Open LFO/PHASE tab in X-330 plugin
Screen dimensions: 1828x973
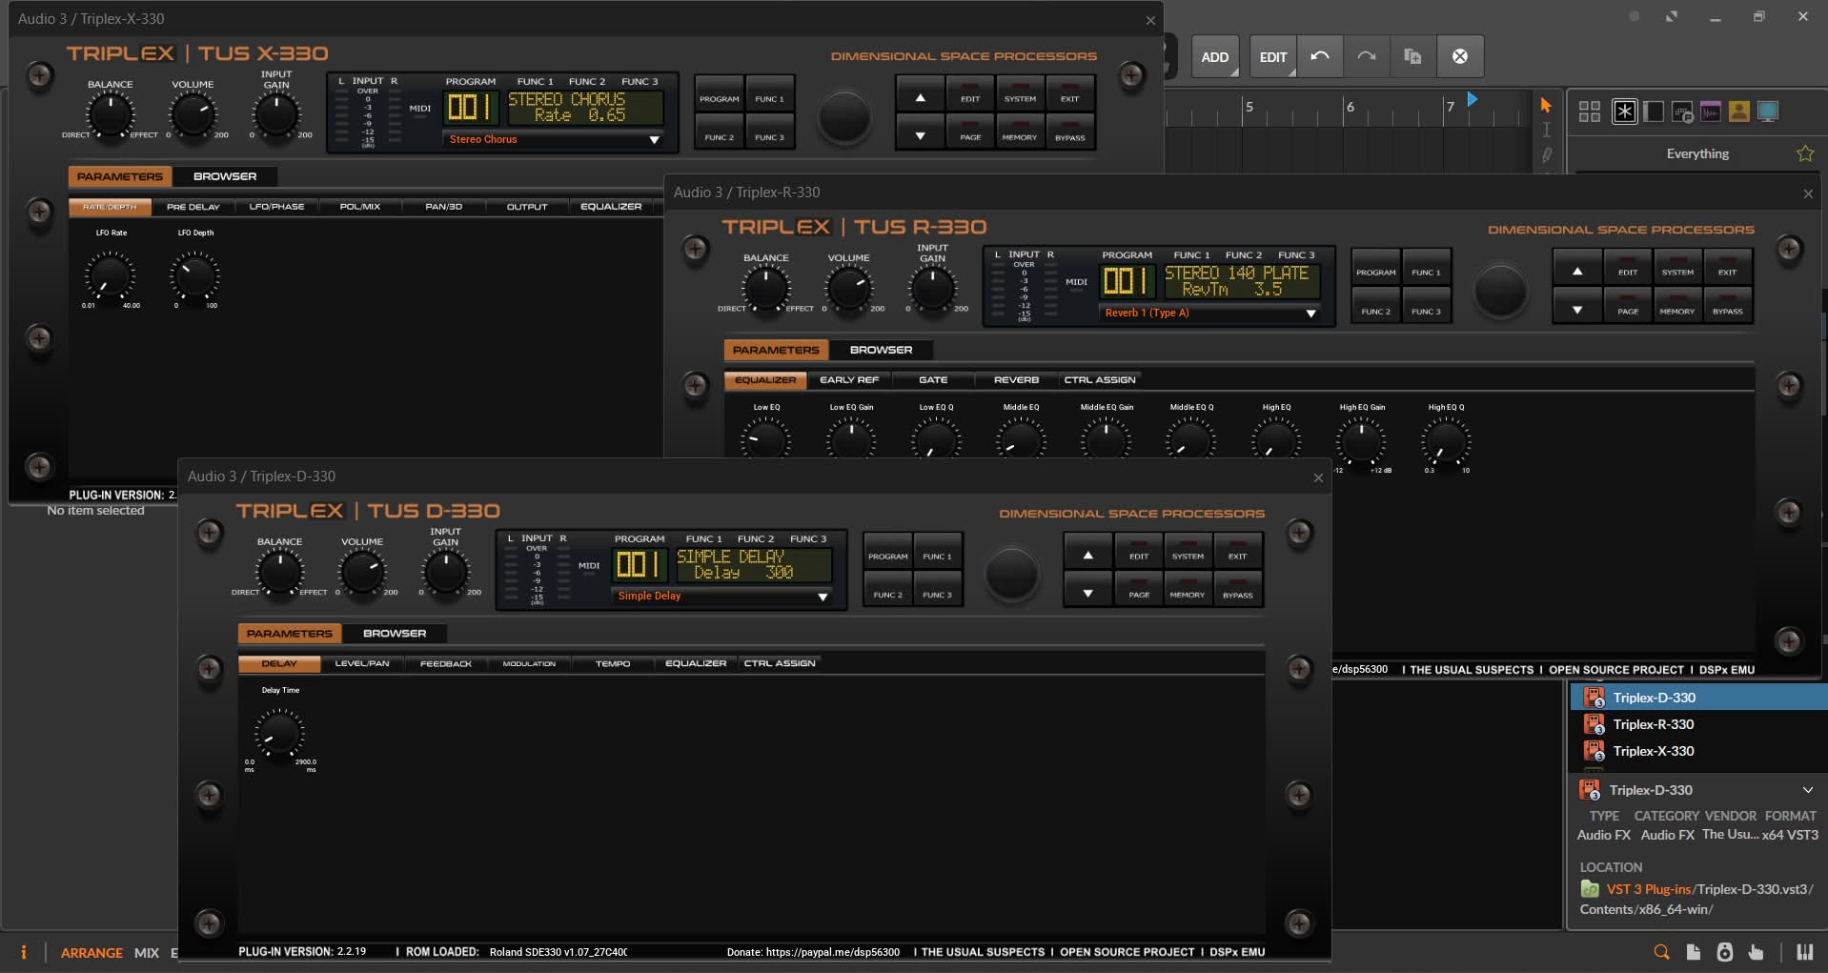click(x=276, y=206)
